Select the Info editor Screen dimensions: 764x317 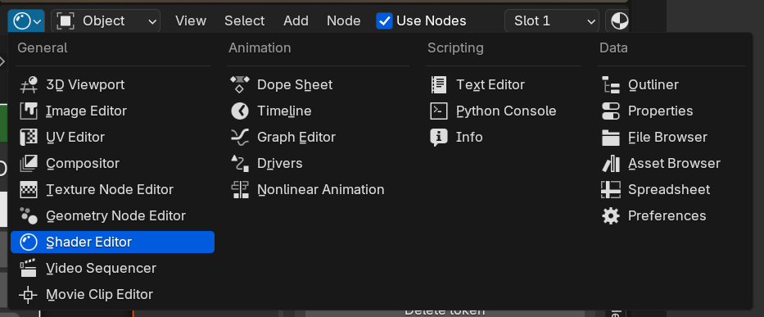[x=504, y=138]
